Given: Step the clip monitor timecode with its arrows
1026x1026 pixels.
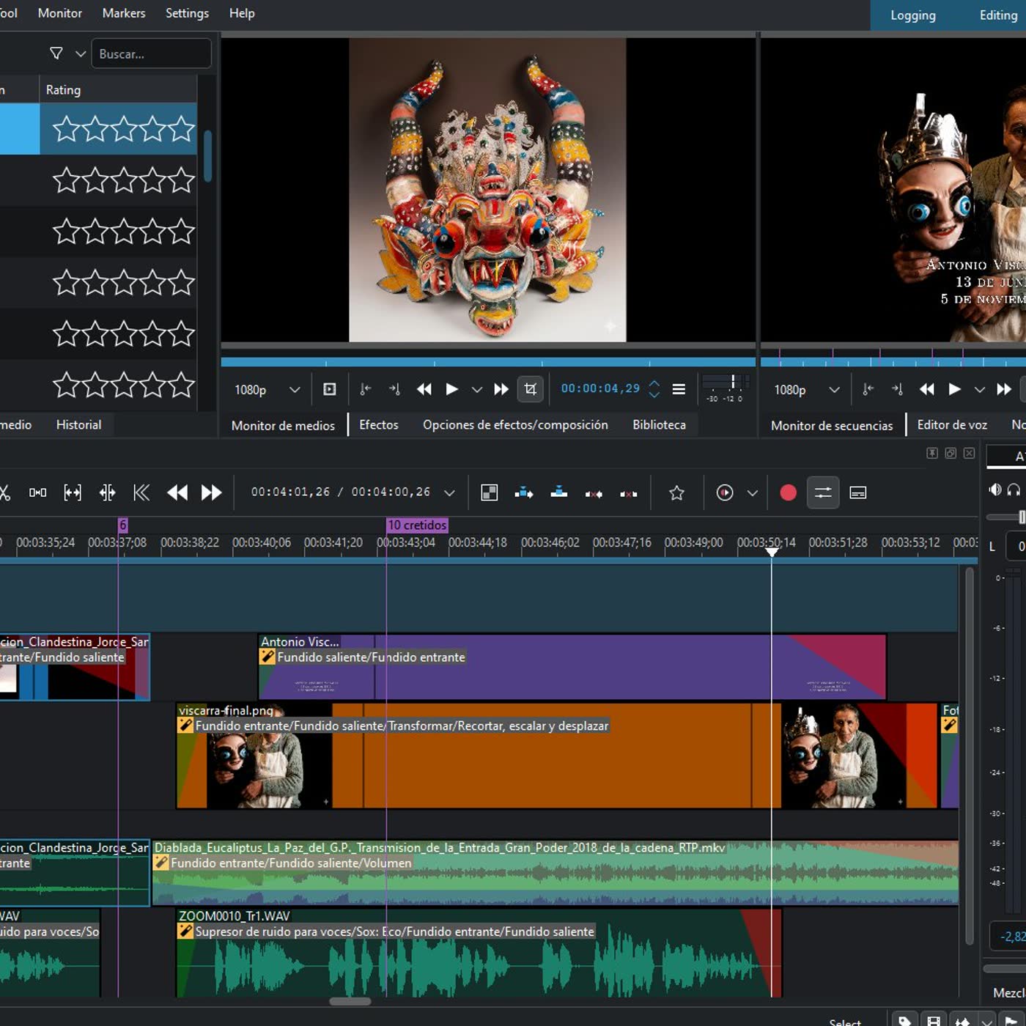Looking at the screenshot, I should click(x=654, y=389).
